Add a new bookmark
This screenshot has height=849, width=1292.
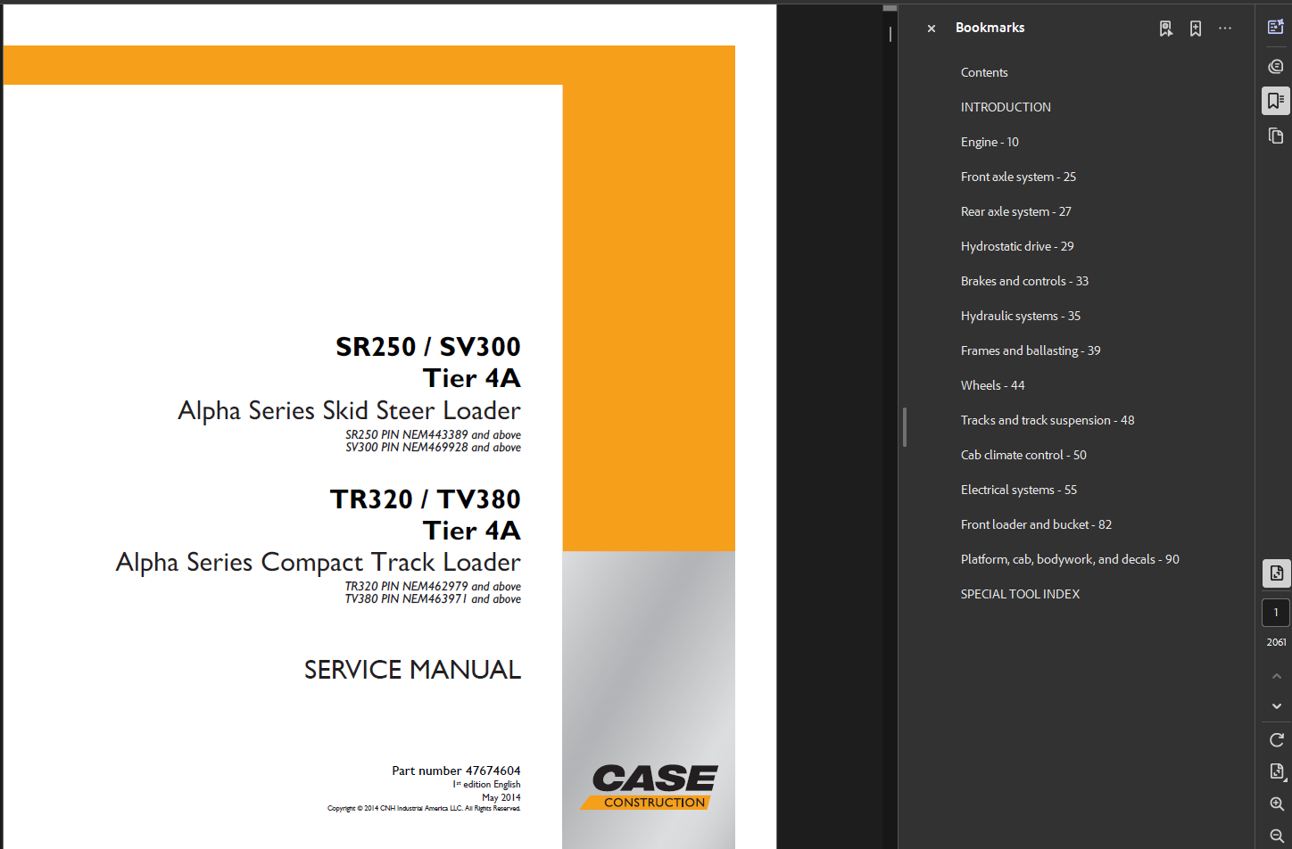click(x=1196, y=29)
